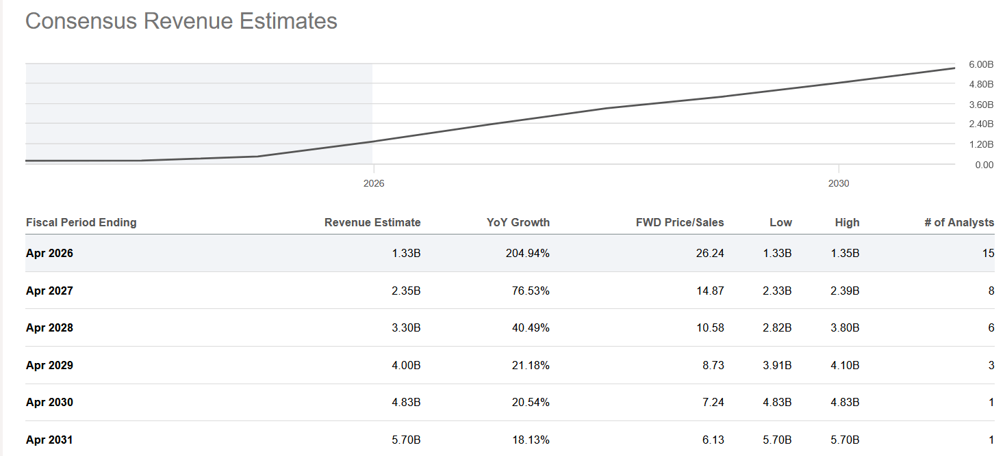Click the FWD Price/Sales column header

click(680, 222)
